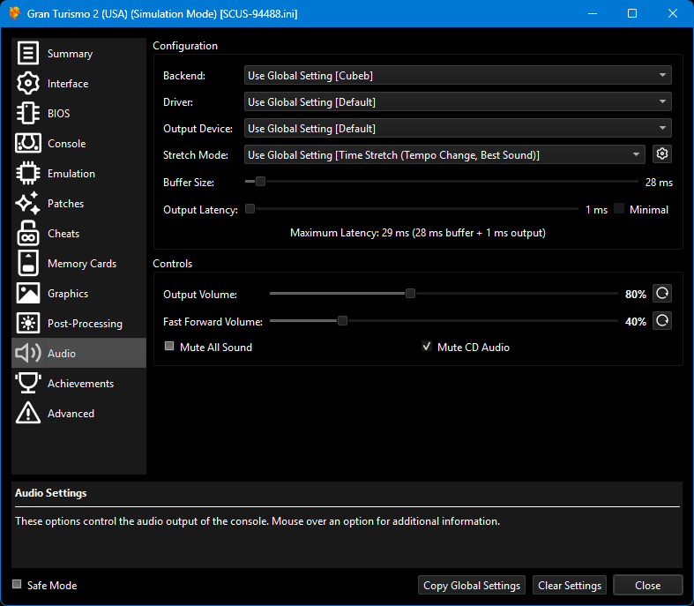
Task: Click the Cheats padlock icon
Action: pos(28,234)
